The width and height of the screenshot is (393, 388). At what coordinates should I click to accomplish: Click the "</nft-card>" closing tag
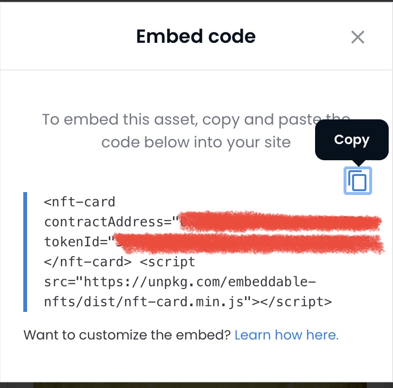[x=88, y=262]
